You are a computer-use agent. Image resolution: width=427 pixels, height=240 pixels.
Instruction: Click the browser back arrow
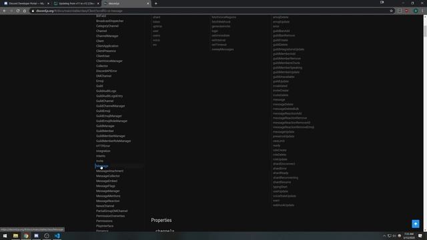point(5,11)
